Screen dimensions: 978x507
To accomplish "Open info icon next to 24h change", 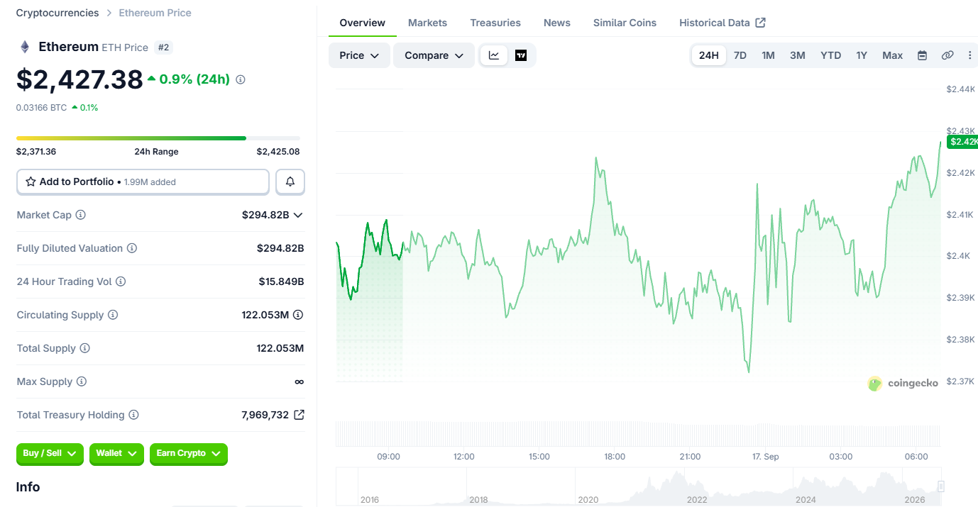I will tap(241, 79).
